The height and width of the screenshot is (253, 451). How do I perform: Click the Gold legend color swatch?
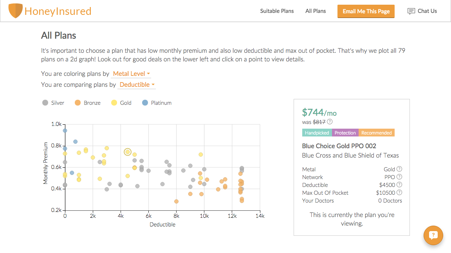(114, 103)
